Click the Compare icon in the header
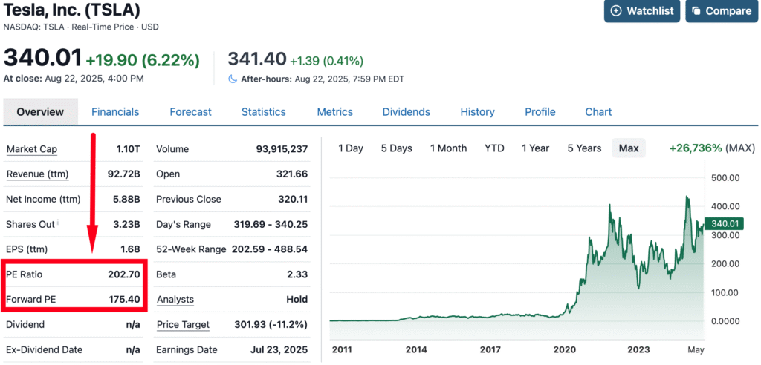The width and height of the screenshot is (761, 365). (x=696, y=11)
